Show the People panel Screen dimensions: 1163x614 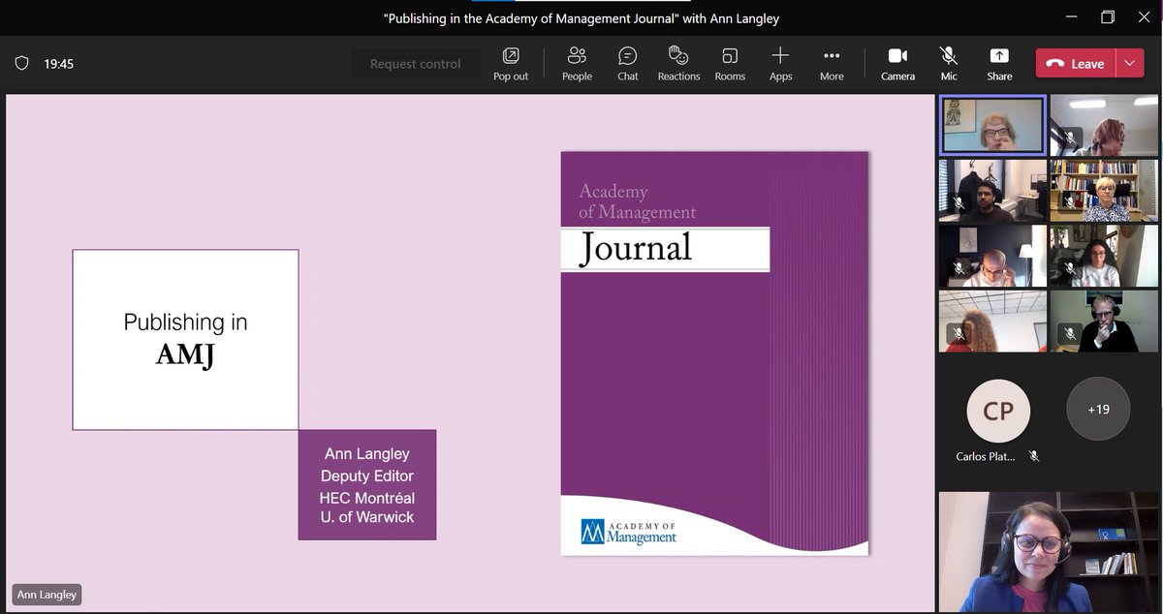(x=577, y=64)
